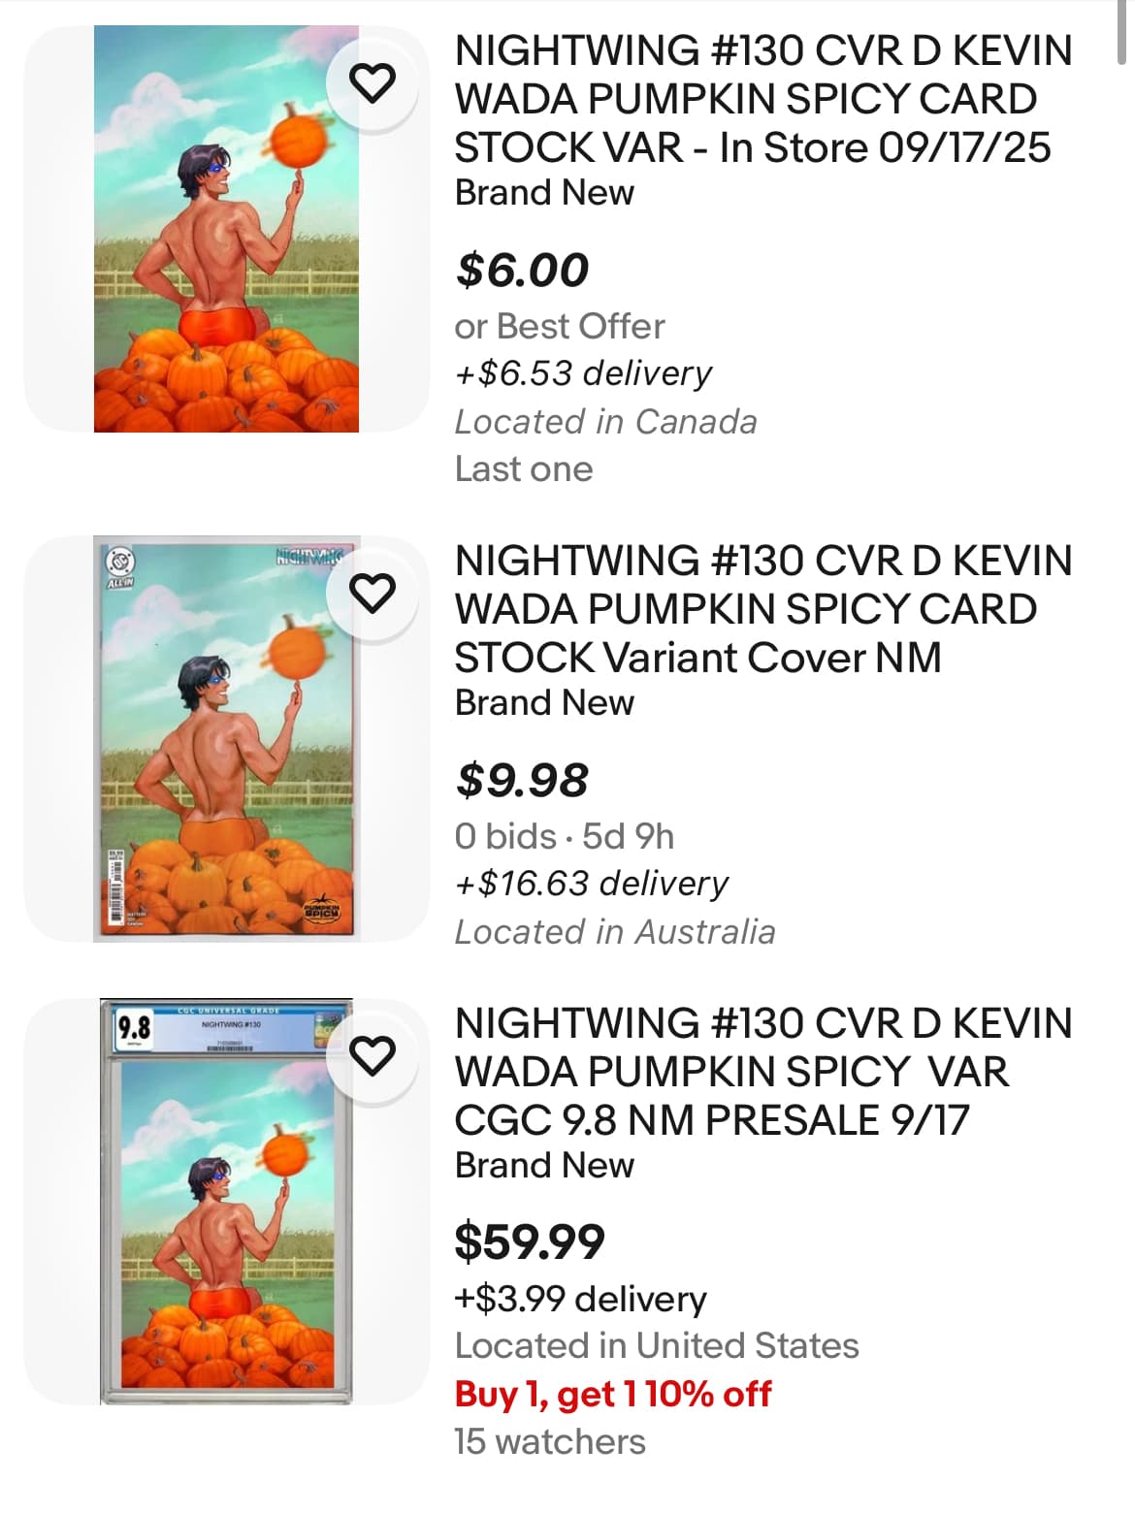This screenshot has height=1515, width=1135.
Task: Open the Canada-located Nightwing cover thumbnail
Action: (x=226, y=229)
